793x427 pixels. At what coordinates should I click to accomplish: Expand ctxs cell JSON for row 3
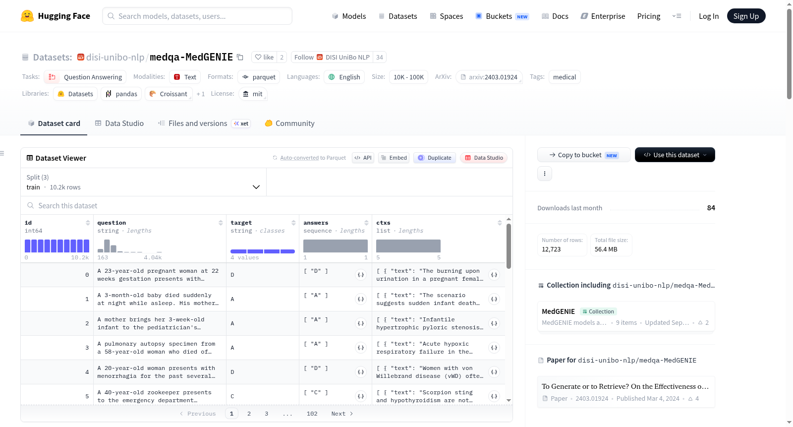[x=494, y=348]
